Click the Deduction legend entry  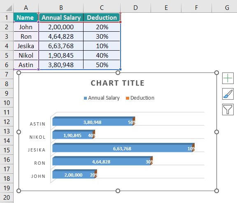tap(140, 98)
